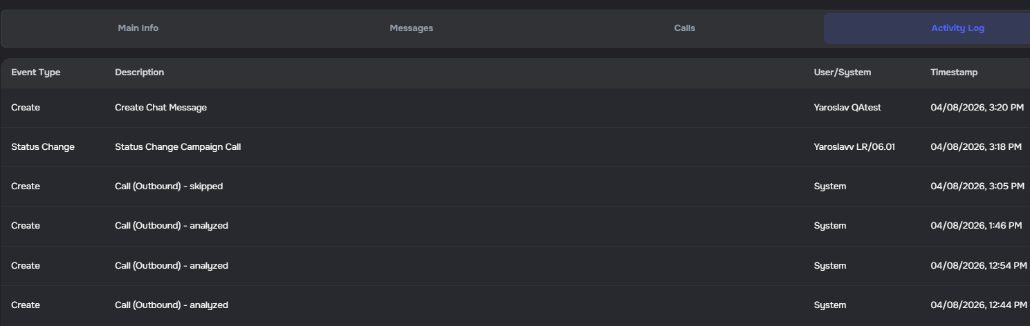The image size is (1030, 326).
Task: Click the Event Type column header
Action: pyautogui.click(x=36, y=73)
